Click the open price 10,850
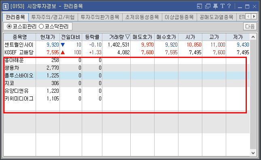The width and height of the screenshot is (261, 160). coord(194,45)
